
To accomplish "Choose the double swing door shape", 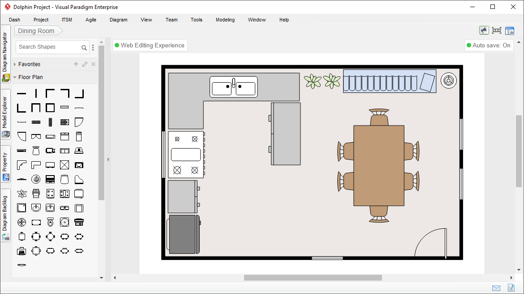I will [x=36, y=137].
